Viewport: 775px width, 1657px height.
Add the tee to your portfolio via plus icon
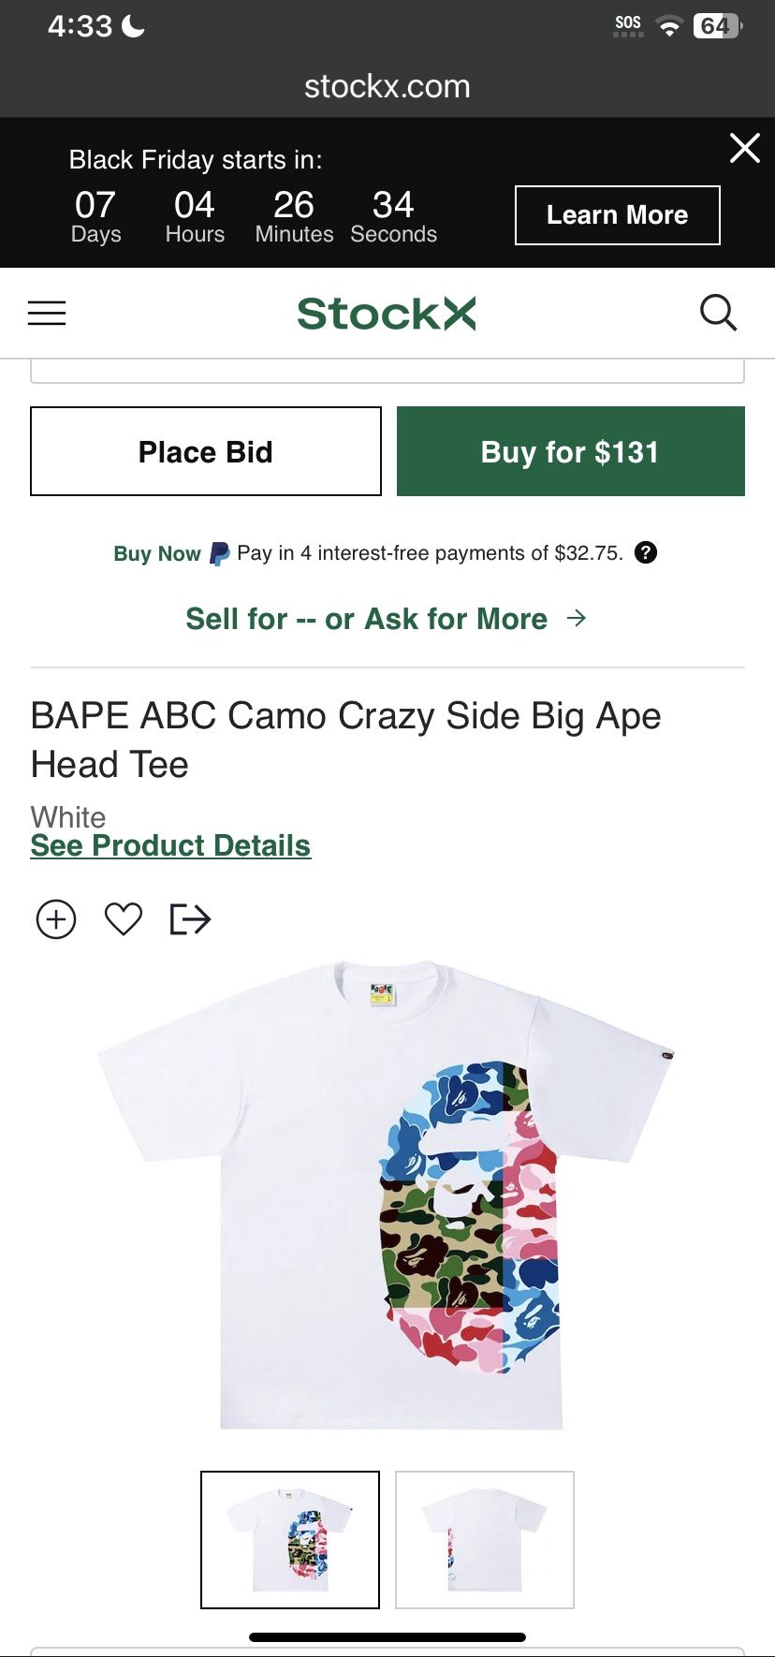coord(56,918)
